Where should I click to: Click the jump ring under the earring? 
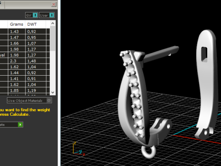[148, 152]
